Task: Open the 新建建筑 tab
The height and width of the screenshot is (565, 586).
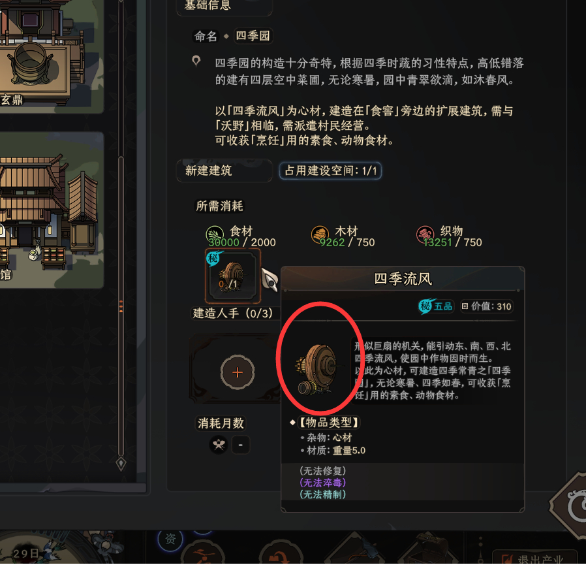Action: pyautogui.click(x=224, y=170)
